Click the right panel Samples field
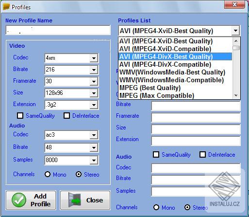The image size is (249, 217). pos(196,192)
